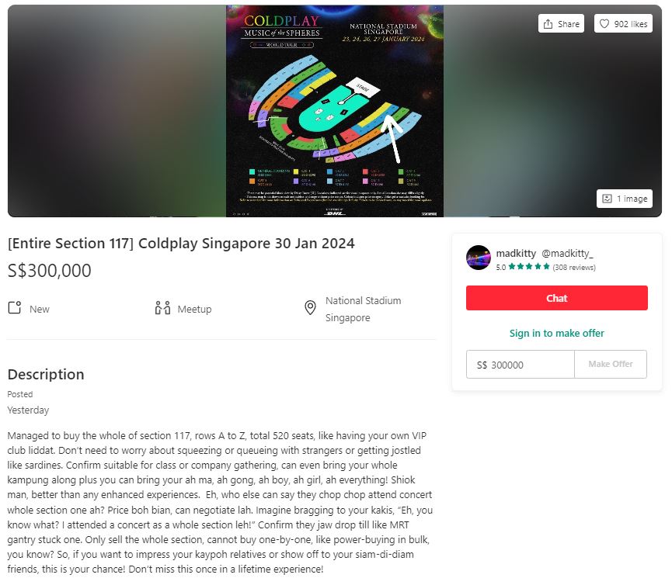Click the red Chat button
The height and width of the screenshot is (585, 672).
click(x=557, y=298)
